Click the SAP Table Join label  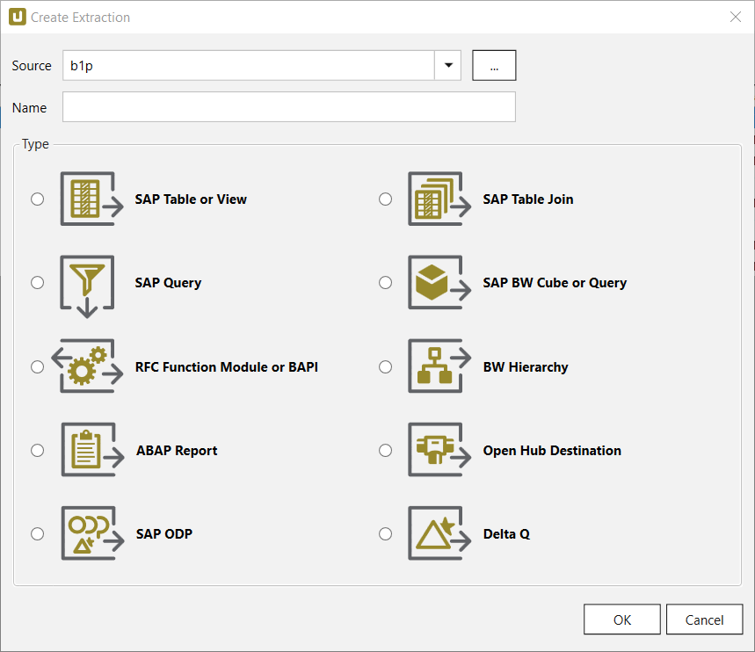[528, 199]
